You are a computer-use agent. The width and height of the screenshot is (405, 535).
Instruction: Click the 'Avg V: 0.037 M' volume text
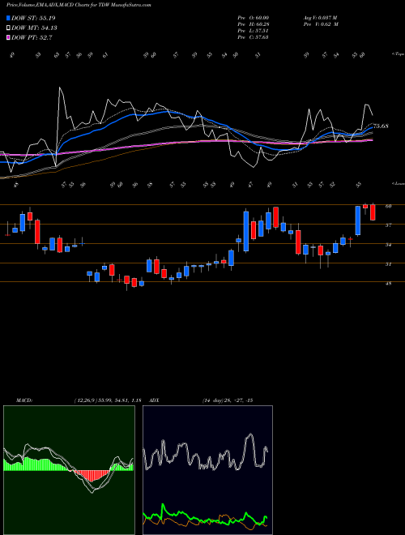point(321,18)
